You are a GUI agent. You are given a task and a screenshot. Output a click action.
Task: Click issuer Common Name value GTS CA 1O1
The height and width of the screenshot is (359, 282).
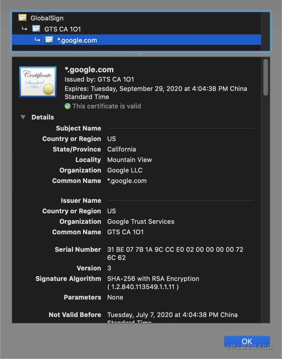click(x=126, y=232)
